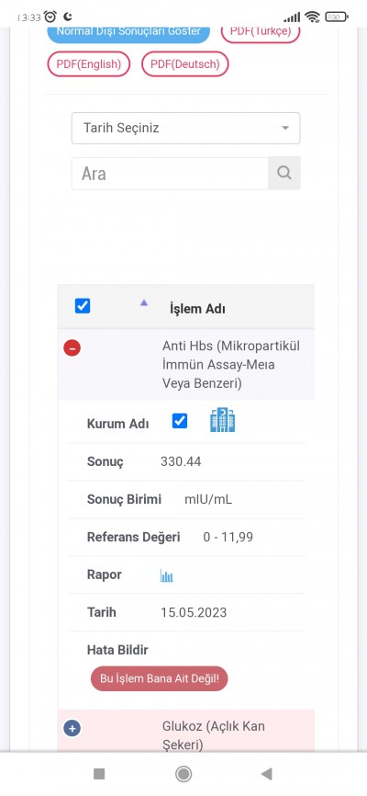Image resolution: width=367 pixels, height=796 pixels.
Task: Click the magnifier search icon
Action: tap(284, 173)
